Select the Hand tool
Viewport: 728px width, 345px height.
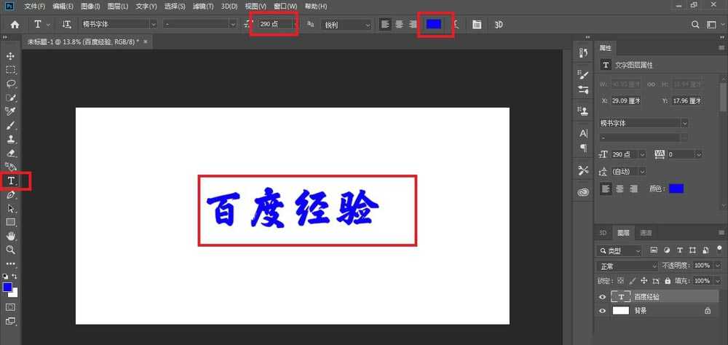pos(11,236)
